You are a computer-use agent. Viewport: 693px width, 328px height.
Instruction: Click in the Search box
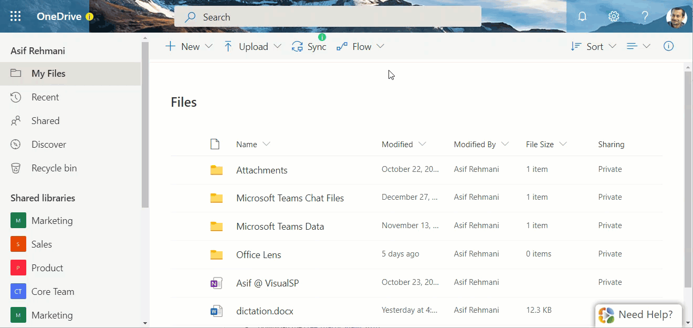point(328,17)
